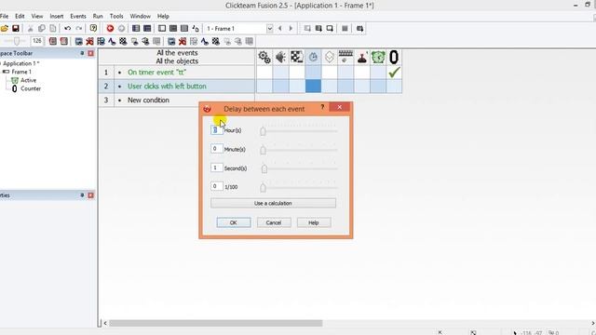This screenshot has width=596, height=335.
Task: Open the Insert menu
Action: click(x=57, y=17)
